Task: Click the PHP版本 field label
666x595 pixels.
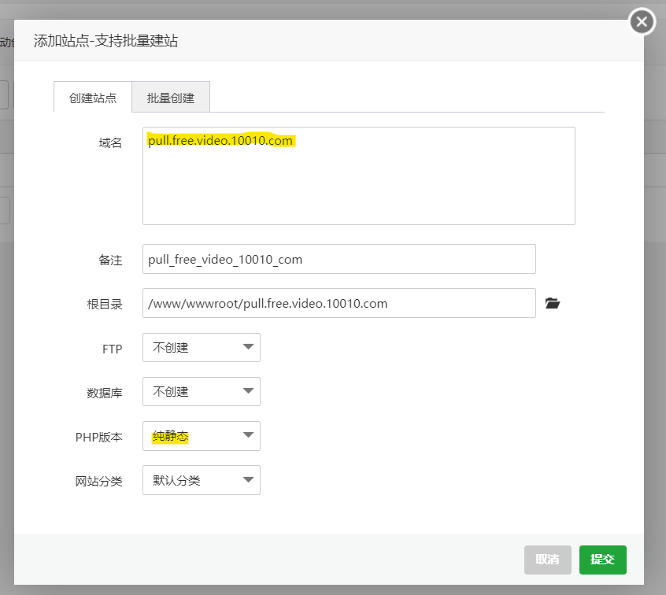Action: point(98,437)
